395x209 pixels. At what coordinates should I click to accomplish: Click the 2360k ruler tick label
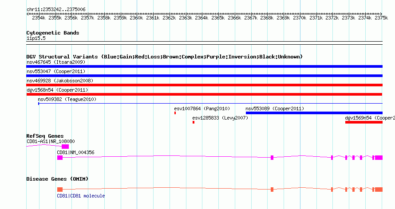pos(137,18)
